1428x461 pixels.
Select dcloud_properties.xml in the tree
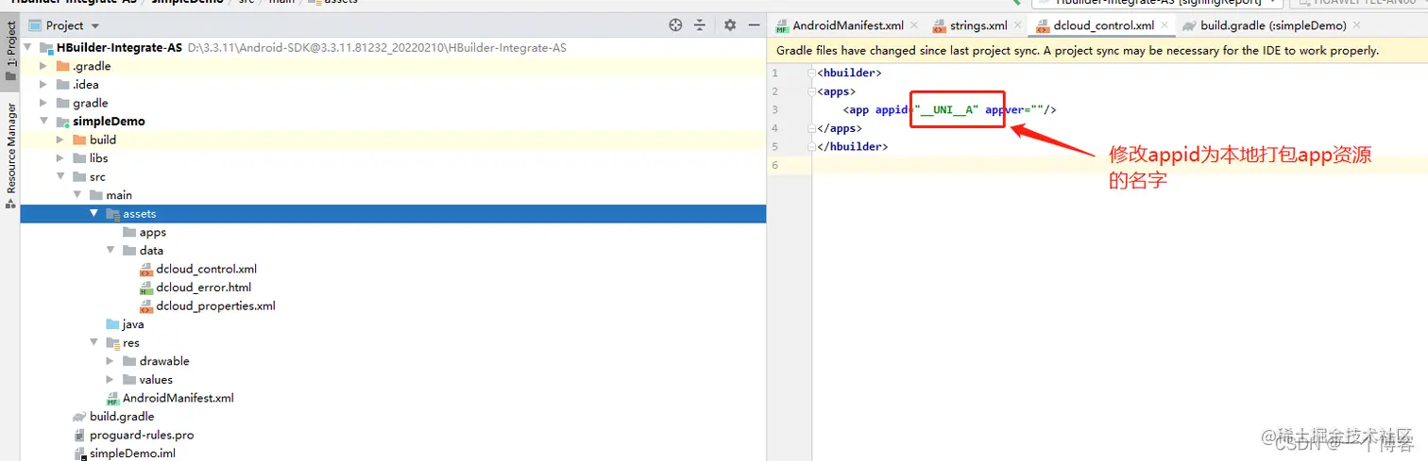pos(216,305)
